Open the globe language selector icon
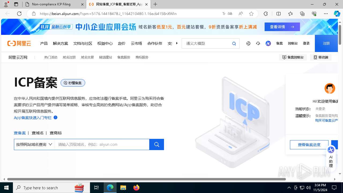The width and height of the screenshot is (343, 193). [x=248, y=43]
